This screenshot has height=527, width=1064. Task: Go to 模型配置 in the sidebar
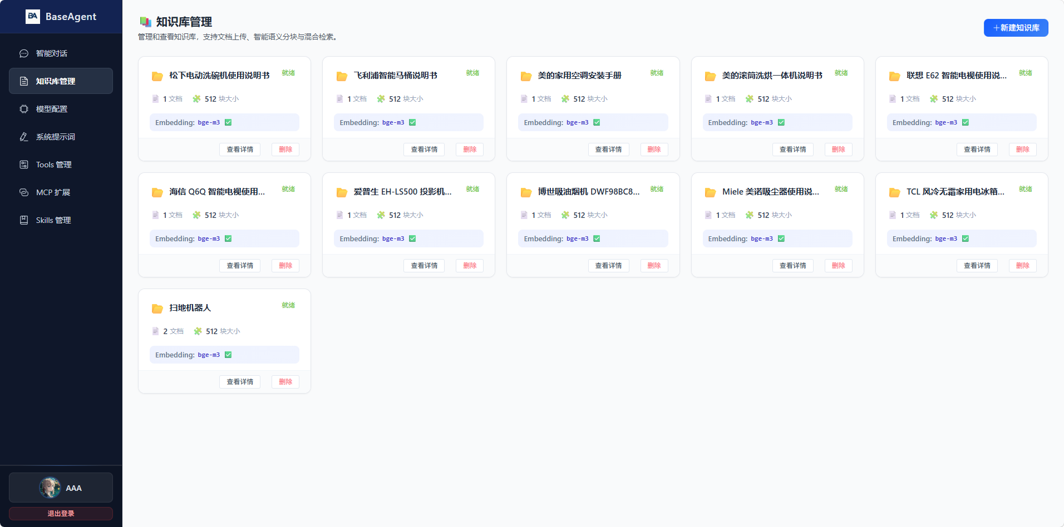[x=61, y=109]
